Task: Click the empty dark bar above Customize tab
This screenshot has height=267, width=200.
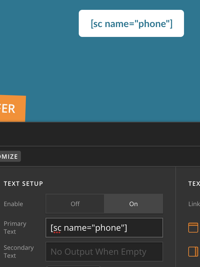Action: click(x=100, y=134)
